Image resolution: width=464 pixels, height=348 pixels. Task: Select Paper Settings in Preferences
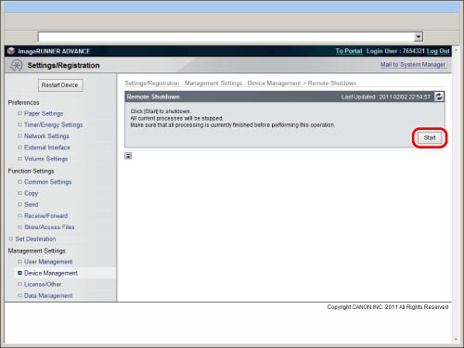(x=44, y=113)
